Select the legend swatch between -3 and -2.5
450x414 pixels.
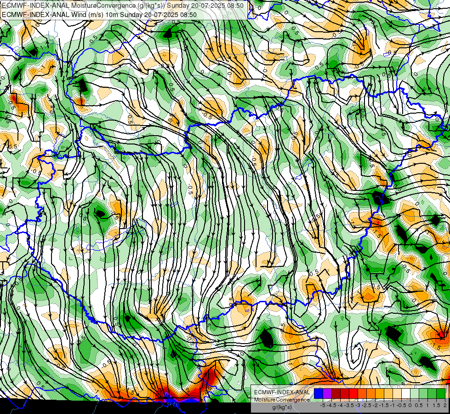point(362,394)
